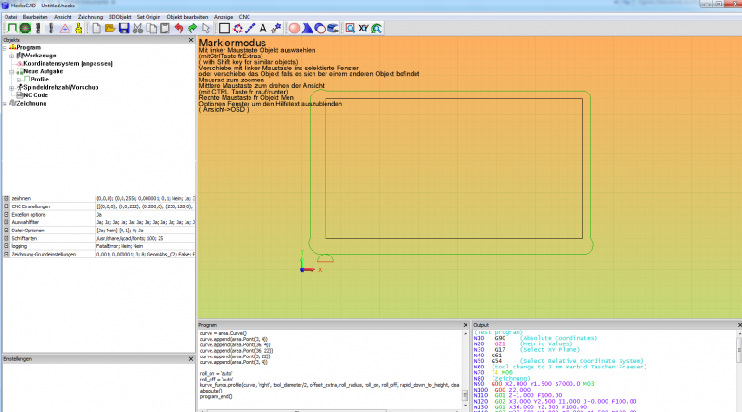
Task: Click the magnifier zoom window icon
Action: [x=350, y=29]
